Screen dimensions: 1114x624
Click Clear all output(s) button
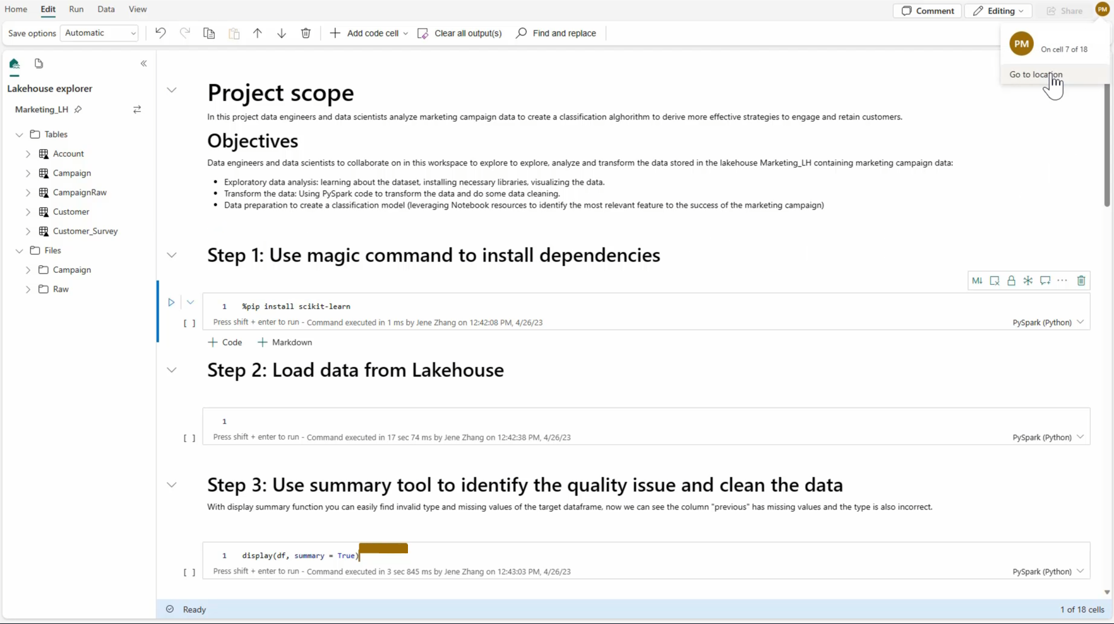[x=460, y=33]
